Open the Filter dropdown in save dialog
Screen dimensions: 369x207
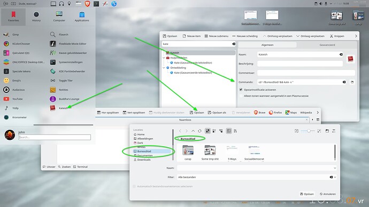coord(335,177)
